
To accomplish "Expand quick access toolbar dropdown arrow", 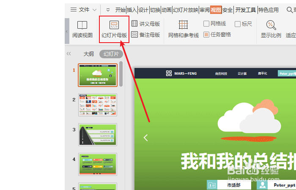I will 108,10.
